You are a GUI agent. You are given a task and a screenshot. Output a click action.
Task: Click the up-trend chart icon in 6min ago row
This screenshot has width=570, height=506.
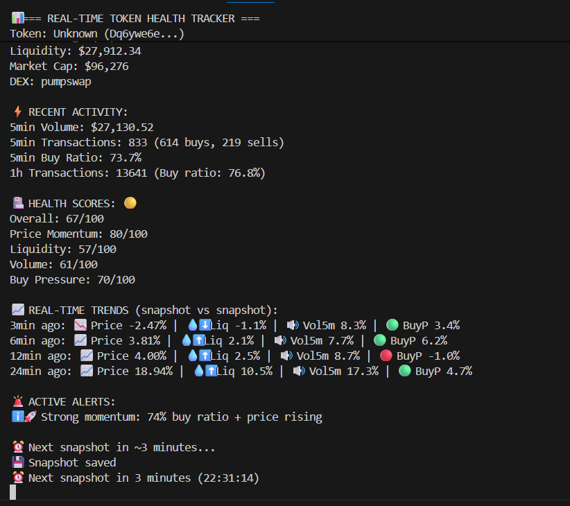point(80,340)
